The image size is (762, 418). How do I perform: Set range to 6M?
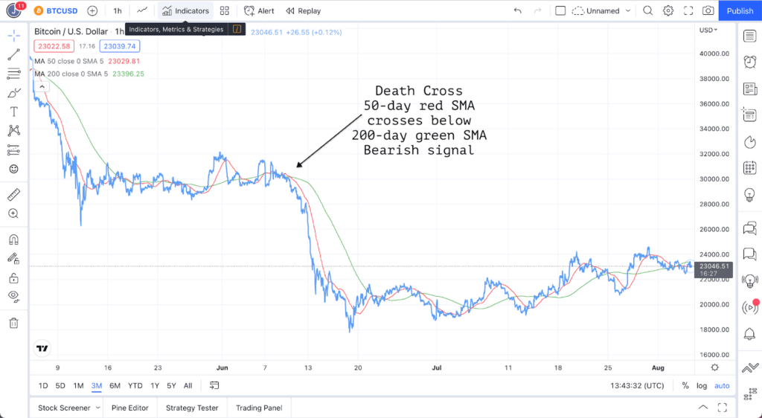point(115,385)
